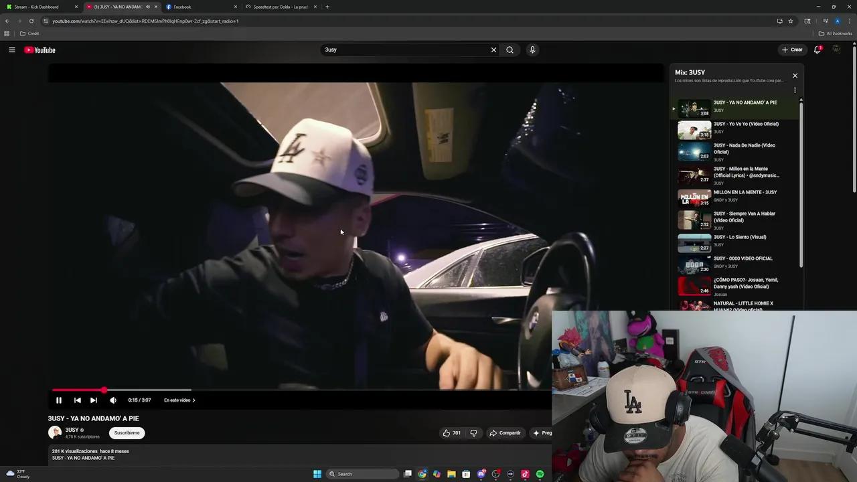
Task: Open Spotify from the taskbar
Action: pos(540,474)
